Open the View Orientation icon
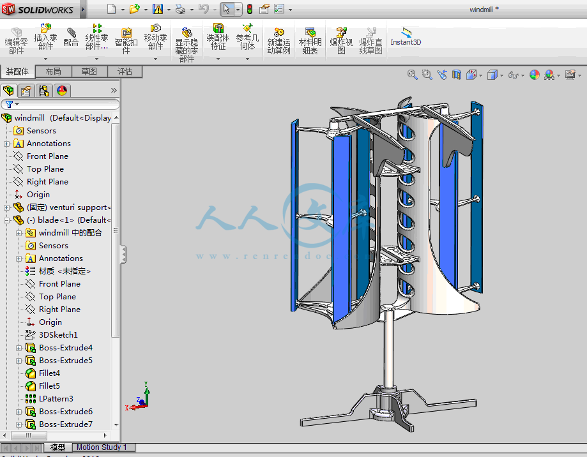 471,75
